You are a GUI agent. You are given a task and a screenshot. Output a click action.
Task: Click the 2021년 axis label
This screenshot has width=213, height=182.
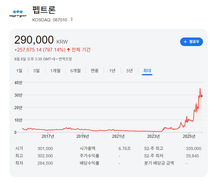tap(118, 136)
